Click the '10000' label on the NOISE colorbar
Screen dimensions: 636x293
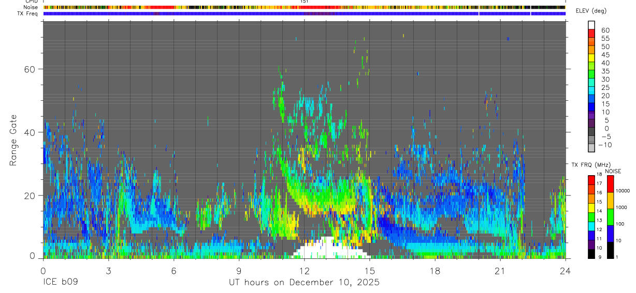[623, 191]
